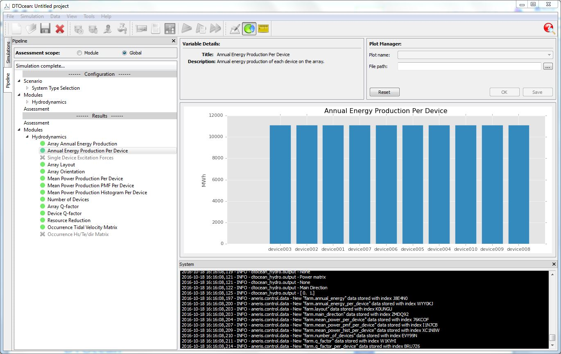Select the Global assessment scope radio button
561x354 pixels.
pyautogui.click(x=124, y=53)
